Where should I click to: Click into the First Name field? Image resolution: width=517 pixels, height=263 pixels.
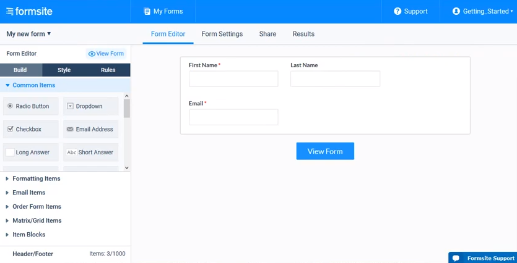pyautogui.click(x=233, y=79)
